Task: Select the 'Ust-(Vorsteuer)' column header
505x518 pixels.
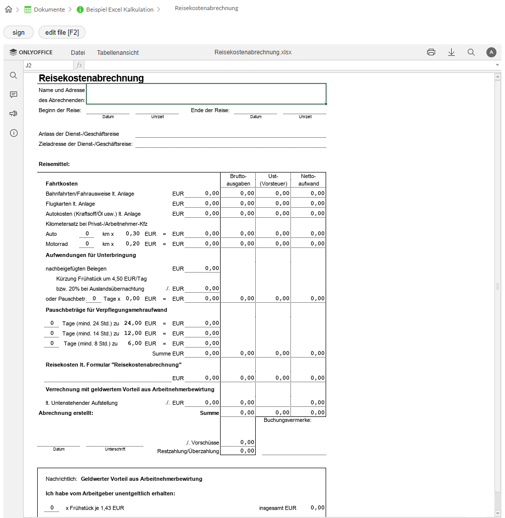Action: pos(273,180)
